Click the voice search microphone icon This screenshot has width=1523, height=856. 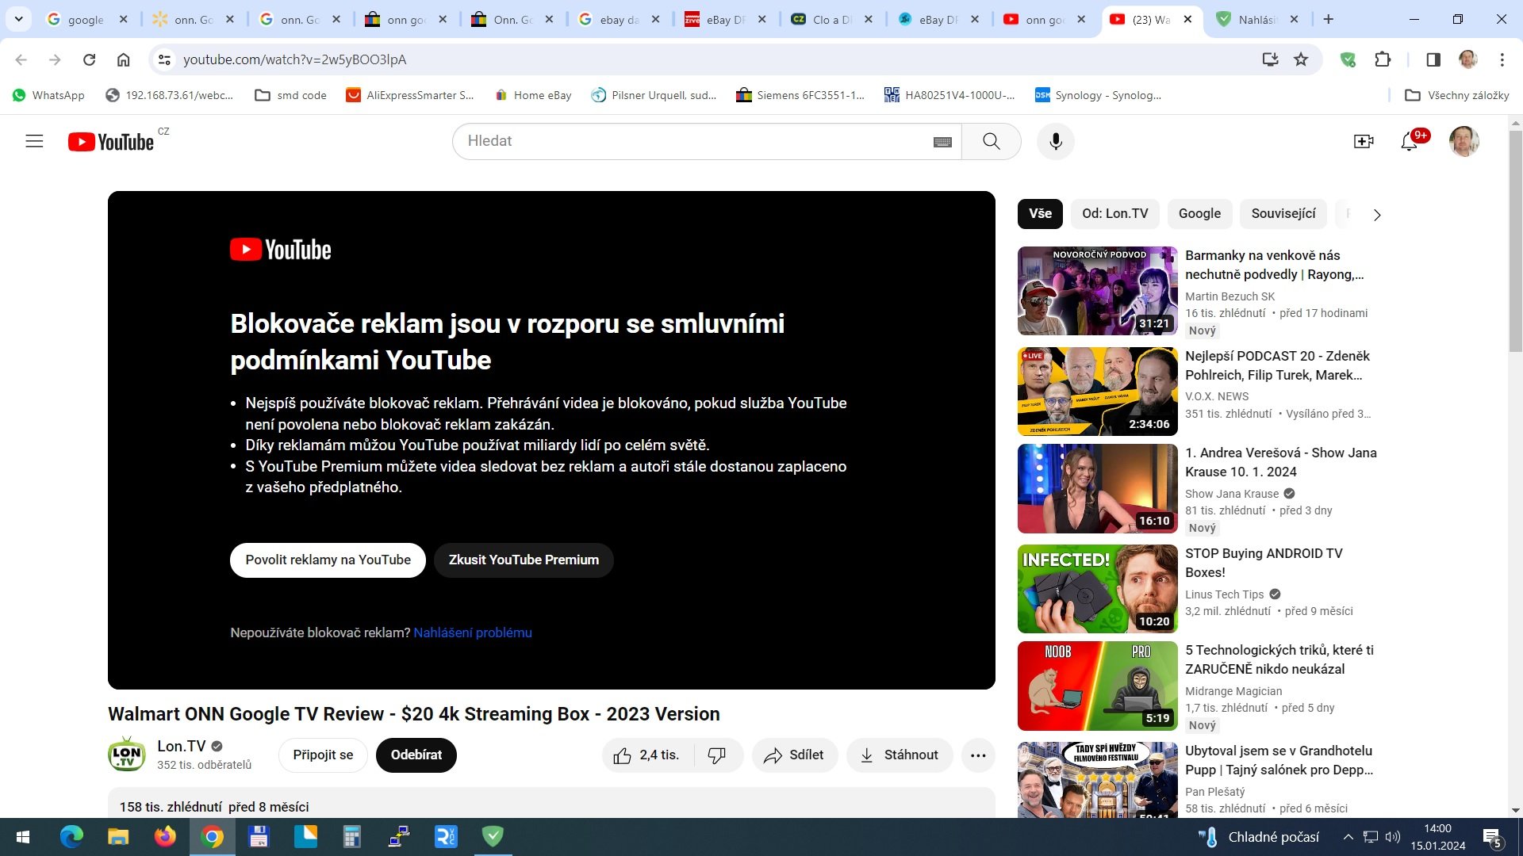click(x=1055, y=141)
